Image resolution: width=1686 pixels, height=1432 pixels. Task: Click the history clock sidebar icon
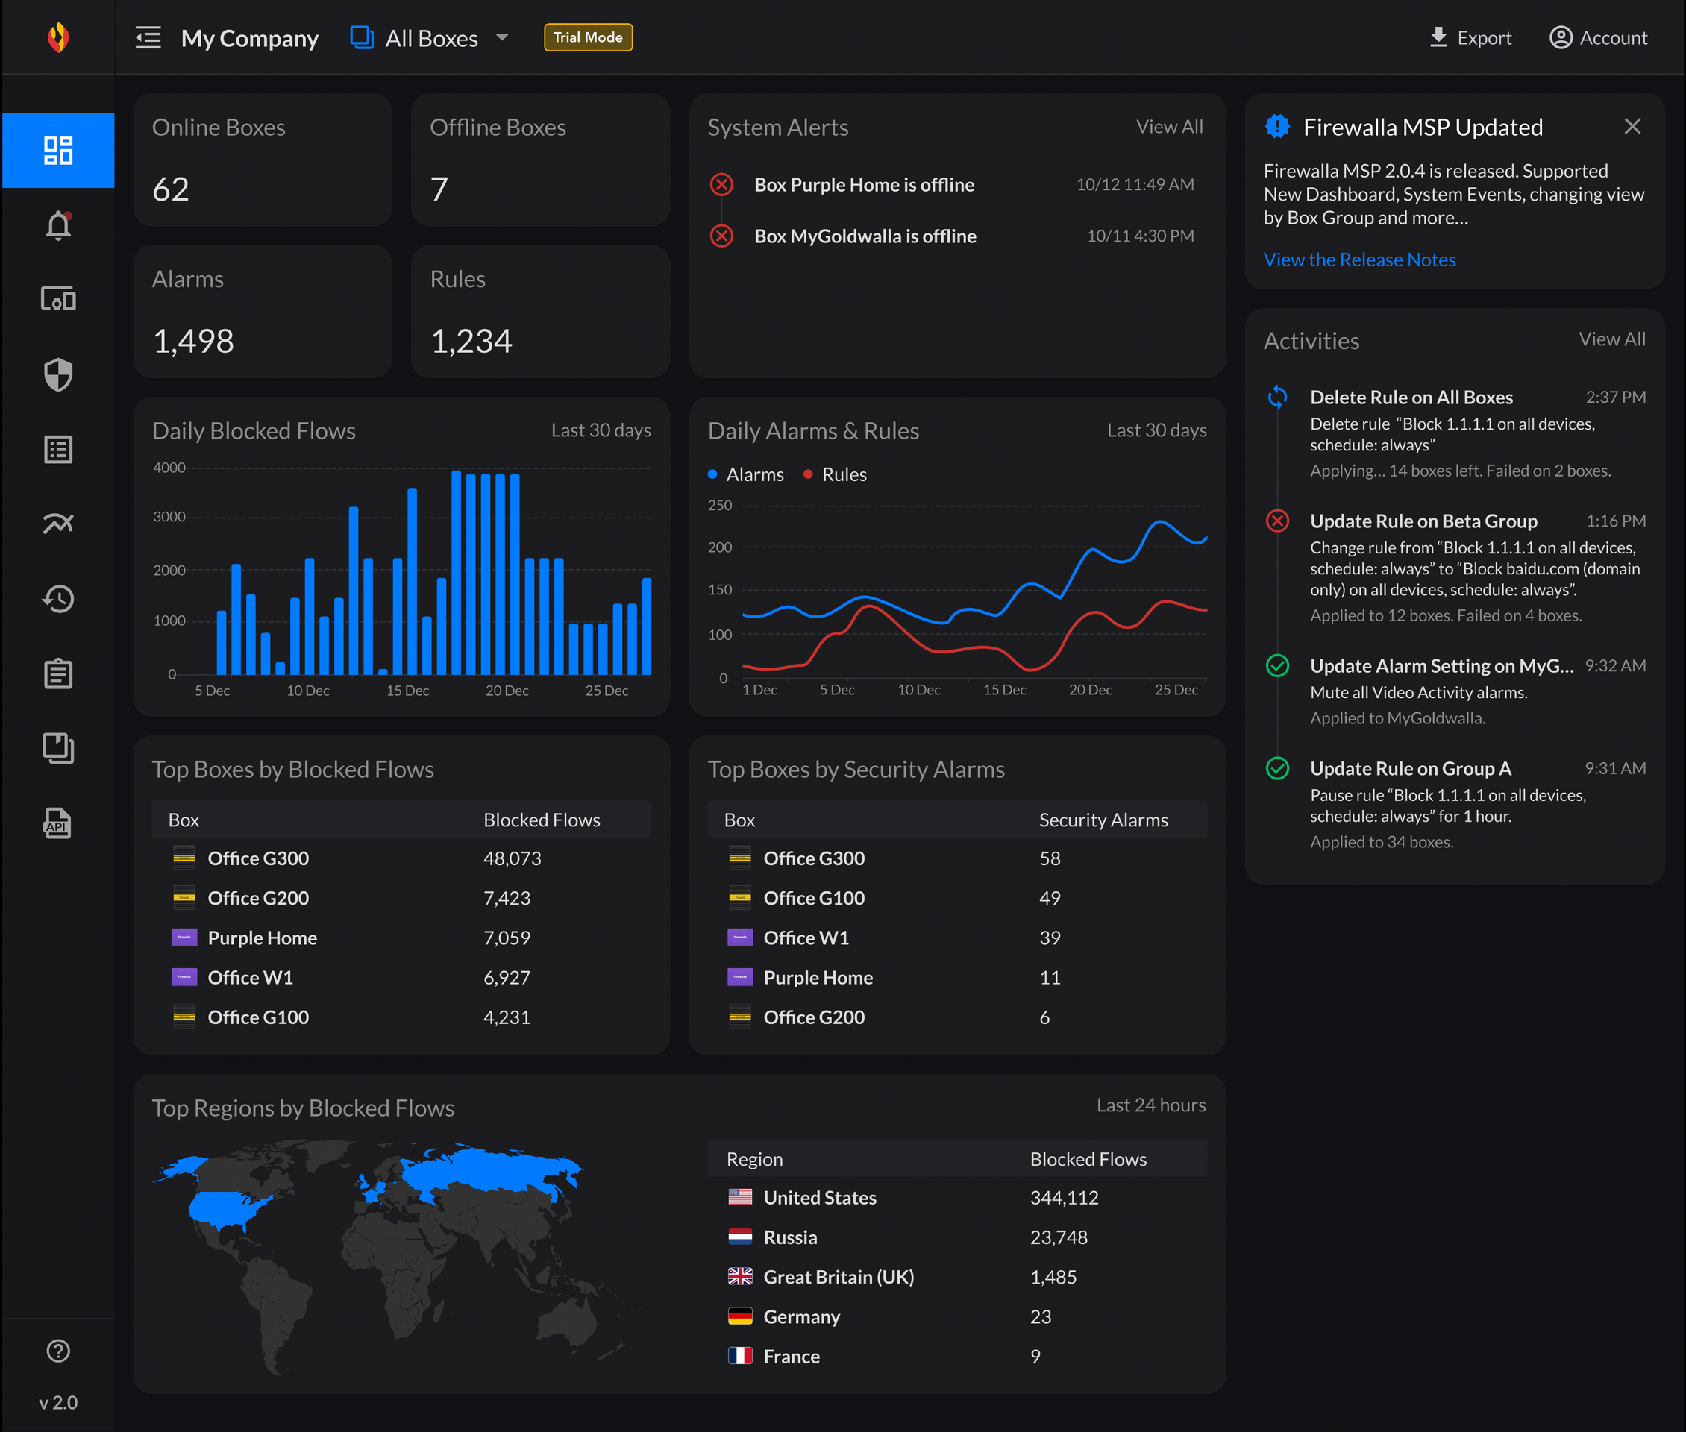click(x=57, y=599)
